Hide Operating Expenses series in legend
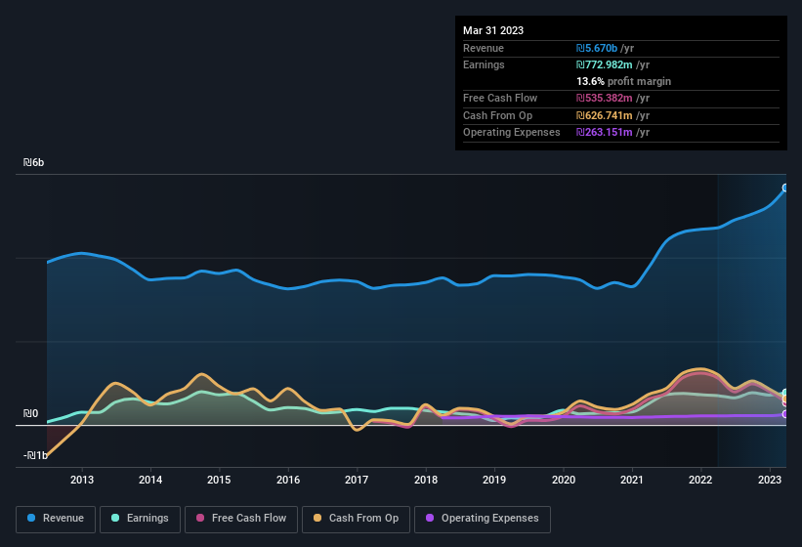Viewport: 802px width, 547px height. [x=483, y=519]
